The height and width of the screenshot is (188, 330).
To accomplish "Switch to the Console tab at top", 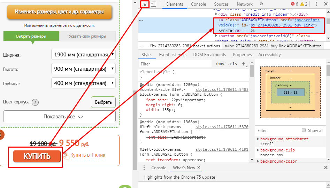I will (199, 4).
